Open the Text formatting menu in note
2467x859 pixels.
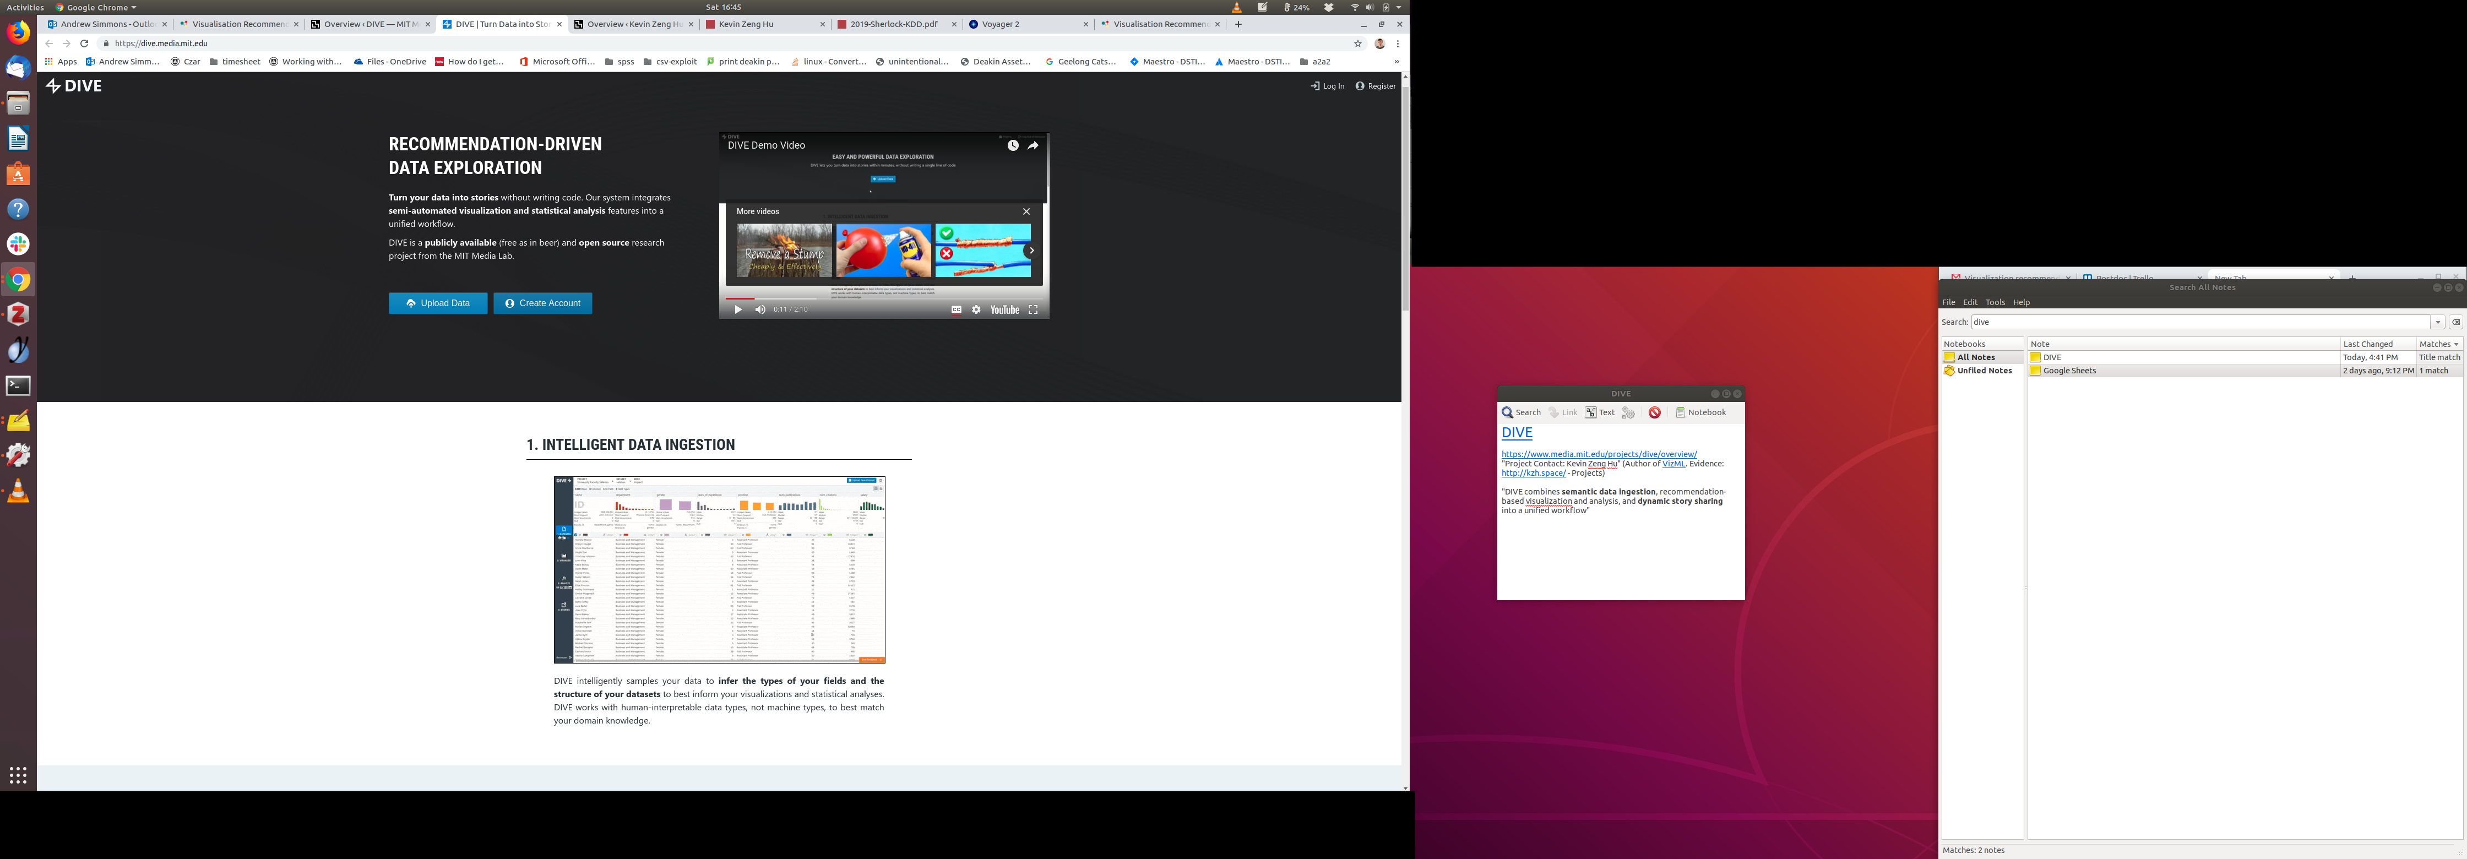pos(1599,413)
